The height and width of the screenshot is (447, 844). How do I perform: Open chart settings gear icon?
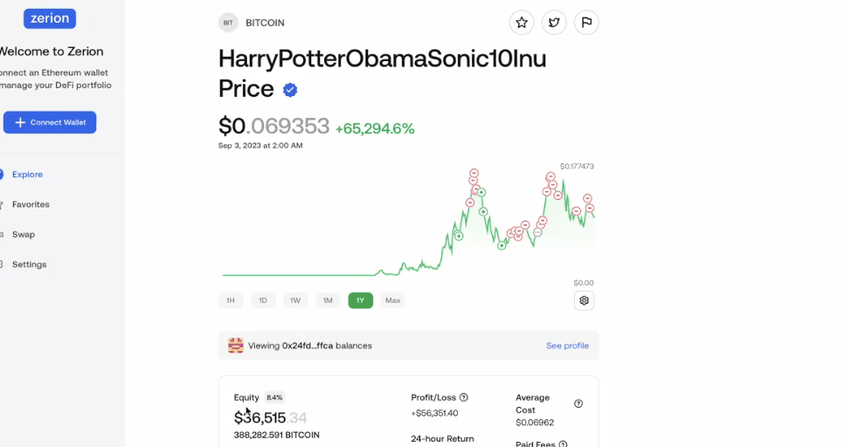pyautogui.click(x=585, y=300)
